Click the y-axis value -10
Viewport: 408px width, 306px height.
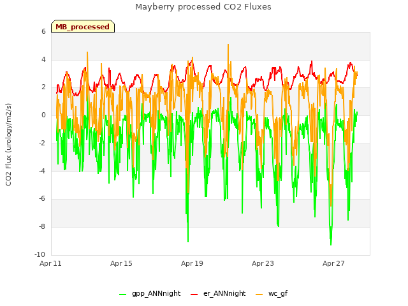click(40, 254)
